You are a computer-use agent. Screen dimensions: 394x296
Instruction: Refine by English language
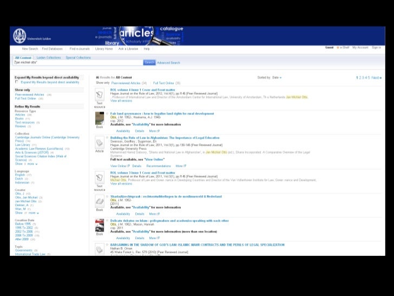click(20, 175)
